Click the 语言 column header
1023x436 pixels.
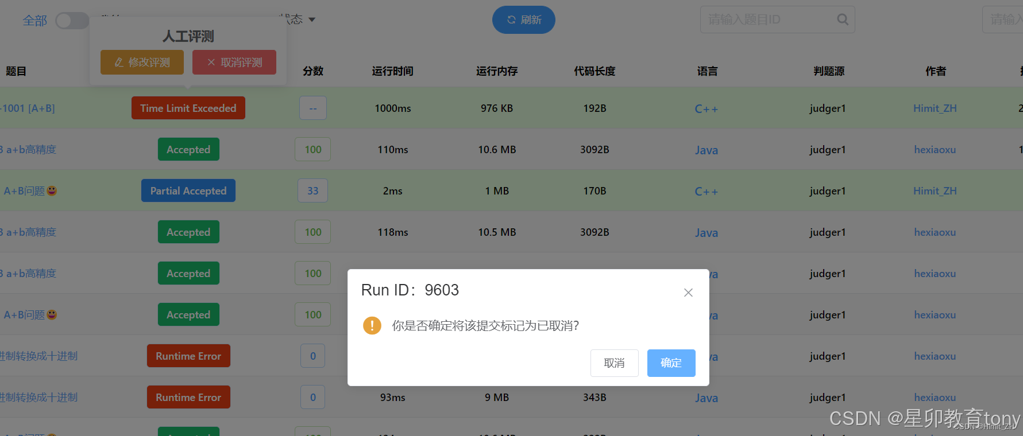click(x=708, y=71)
